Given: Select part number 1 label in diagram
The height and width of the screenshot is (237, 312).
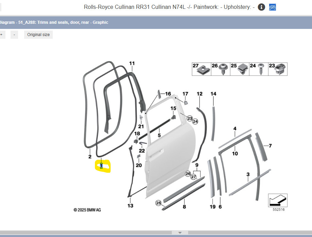Looking at the screenshot, I should (101, 166).
